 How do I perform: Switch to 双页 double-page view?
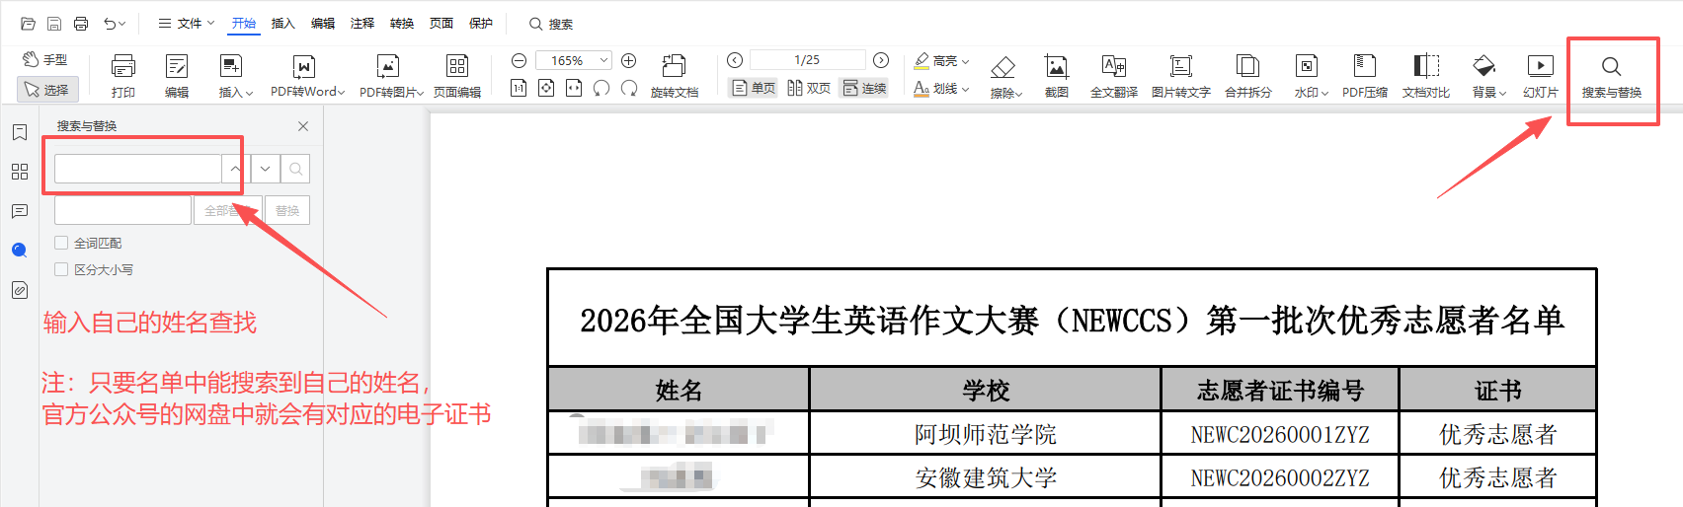809,88
